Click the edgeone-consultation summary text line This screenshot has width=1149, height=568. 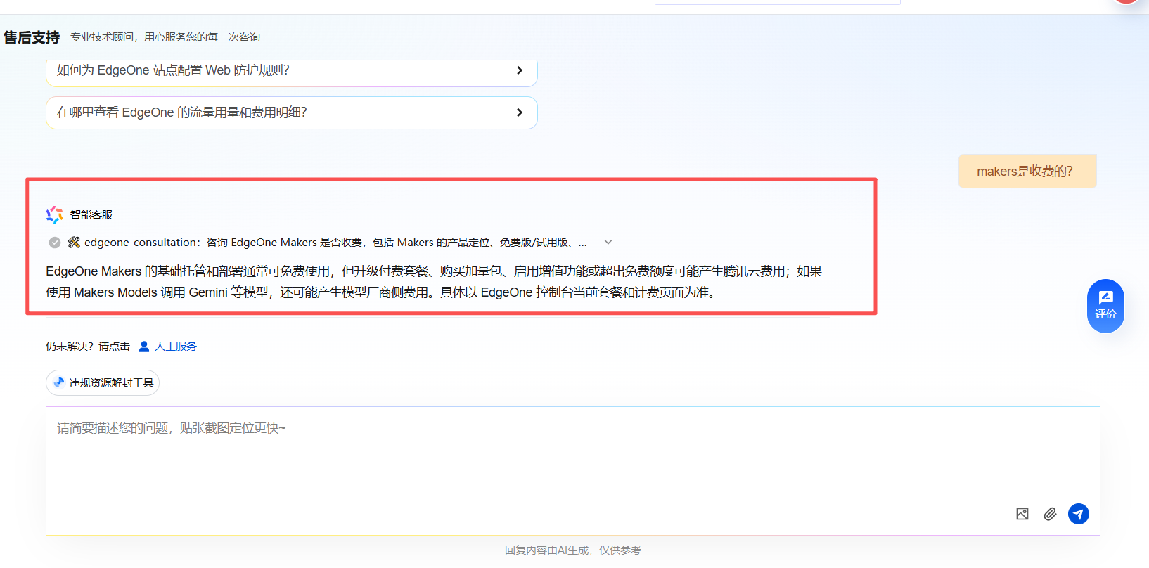(336, 243)
